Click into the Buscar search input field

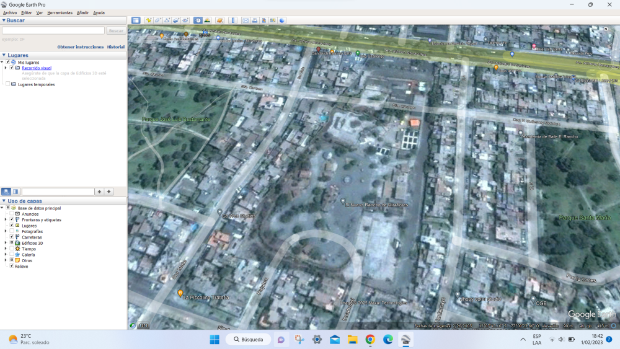tap(53, 30)
